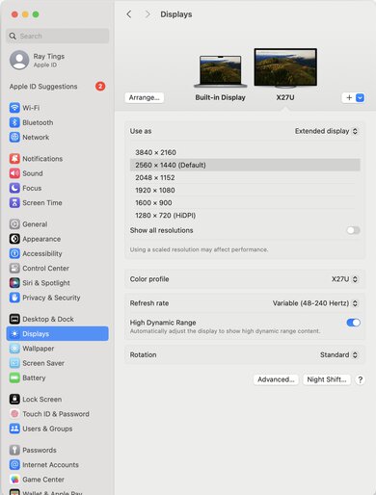Go back with the left chevron

coord(129,14)
